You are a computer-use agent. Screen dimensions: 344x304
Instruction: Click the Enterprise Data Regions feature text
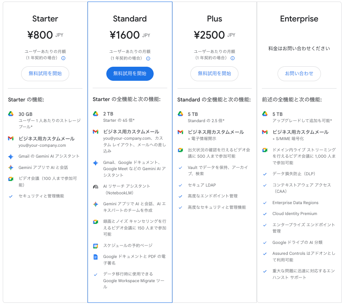click(x=295, y=203)
